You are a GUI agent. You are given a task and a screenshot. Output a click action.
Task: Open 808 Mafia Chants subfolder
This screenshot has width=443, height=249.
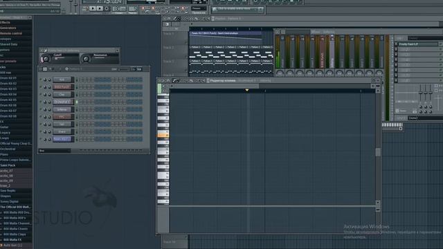15,229
